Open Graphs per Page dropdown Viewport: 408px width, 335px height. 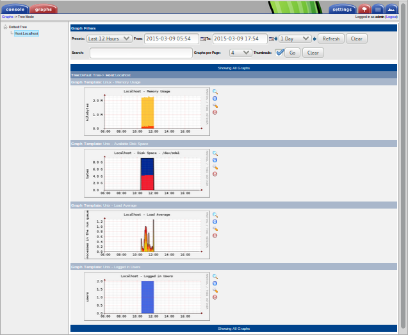coord(241,53)
